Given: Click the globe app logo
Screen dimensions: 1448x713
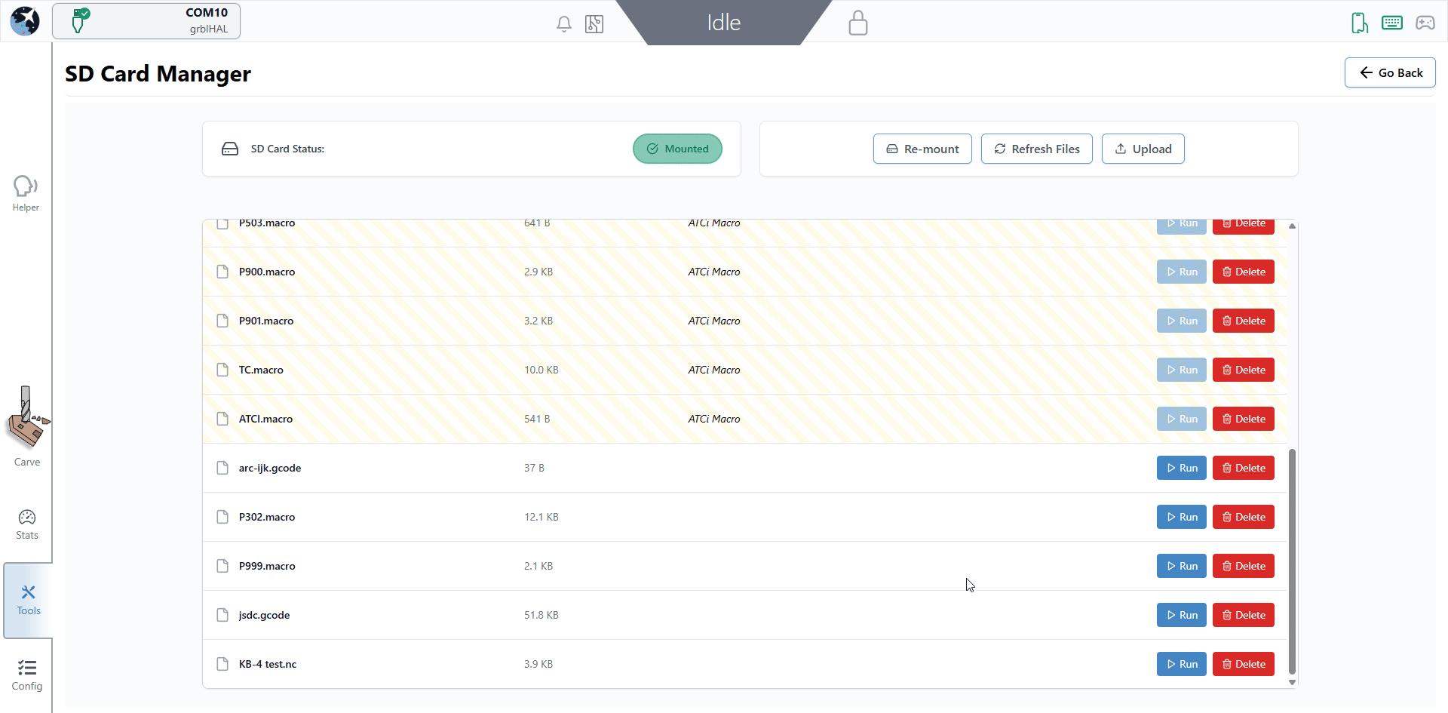Looking at the screenshot, I should [x=25, y=21].
